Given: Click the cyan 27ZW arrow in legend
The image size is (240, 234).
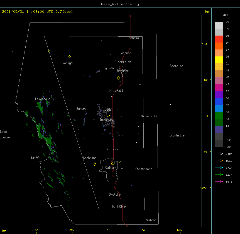Looking at the screenshot, I should 219,168.
